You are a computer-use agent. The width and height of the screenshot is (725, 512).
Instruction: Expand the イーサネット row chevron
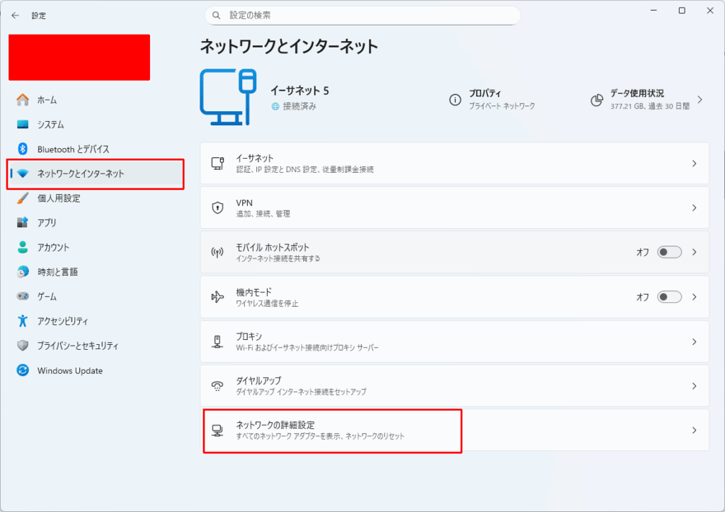[x=694, y=164]
